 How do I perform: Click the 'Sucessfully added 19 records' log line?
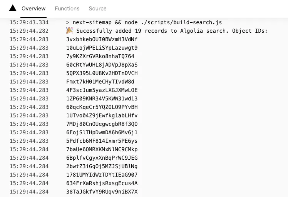tap(172, 31)
